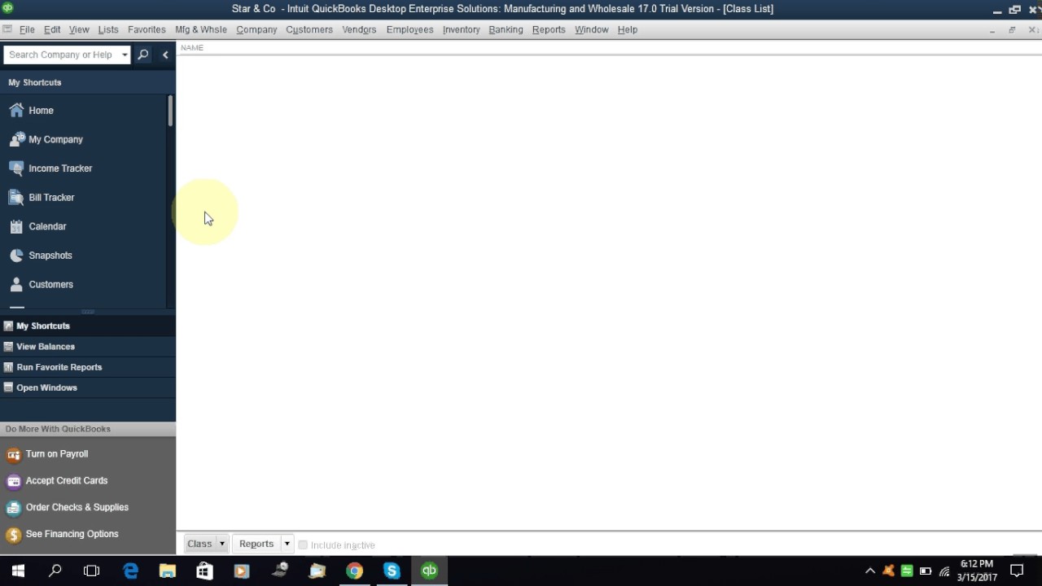This screenshot has height=586, width=1042.
Task: Click Accept Credit Cards link
Action: click(x=67, y=481)
